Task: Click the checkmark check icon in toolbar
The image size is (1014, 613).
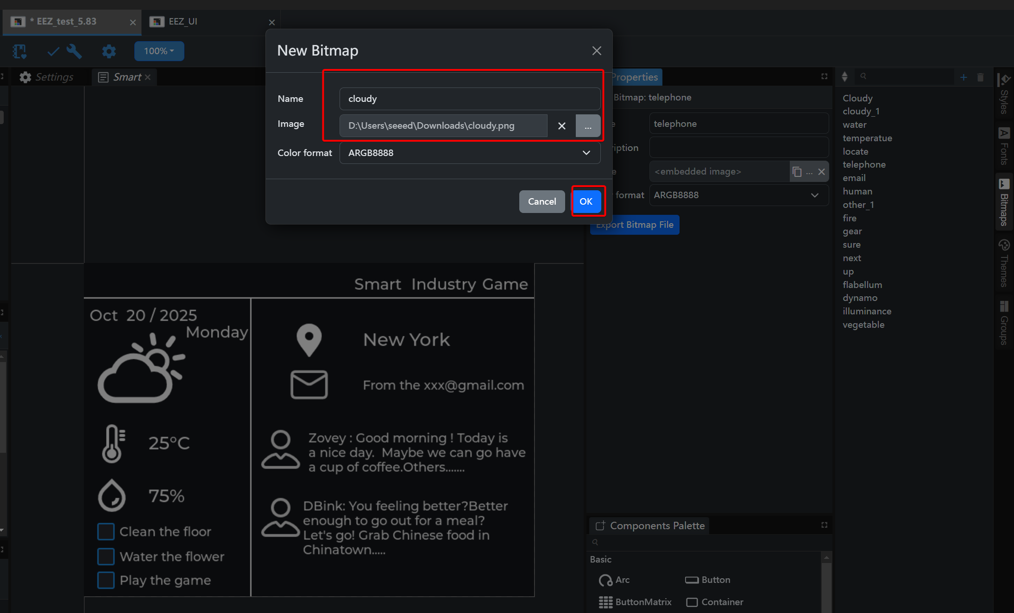Action: click(53, 51)
